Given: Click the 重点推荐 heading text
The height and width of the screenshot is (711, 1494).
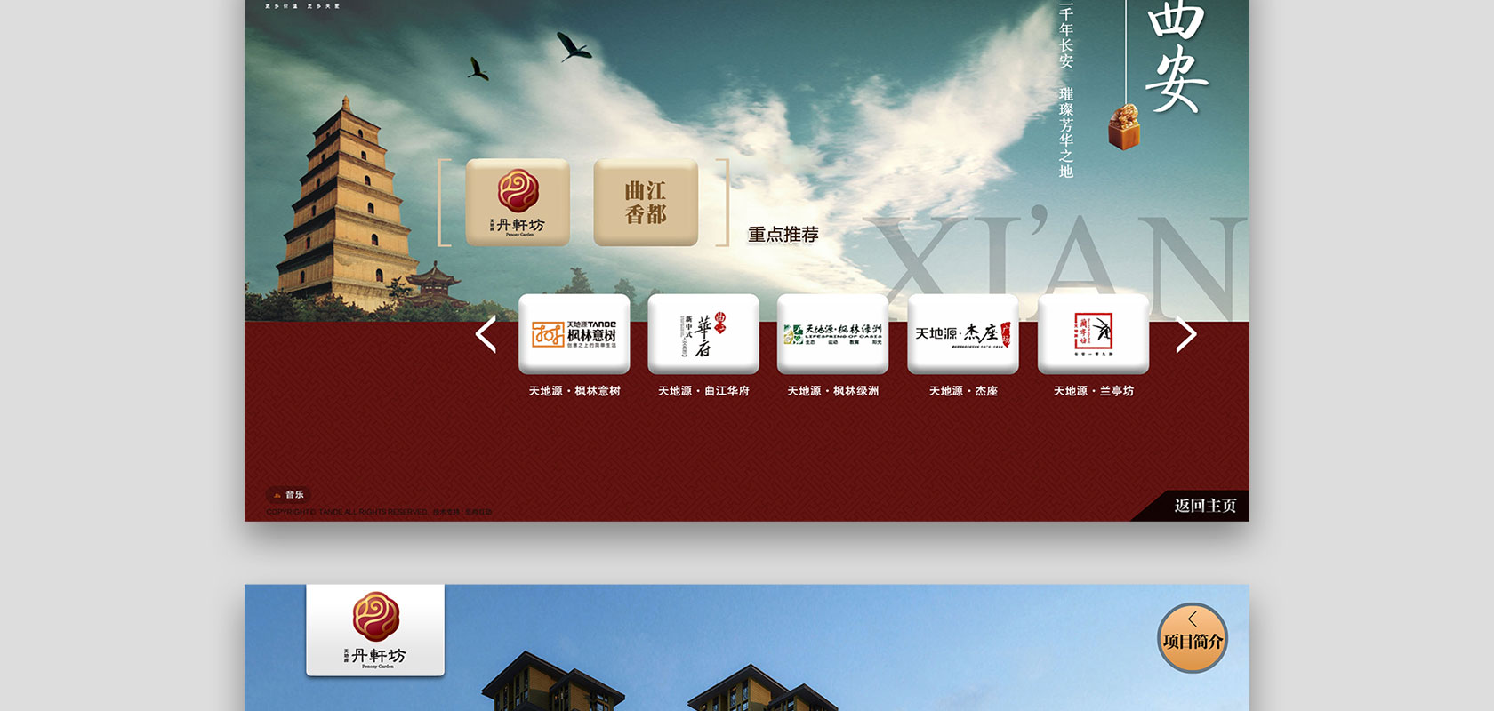Looking at the screenshot, I should [x=783, y=235].
